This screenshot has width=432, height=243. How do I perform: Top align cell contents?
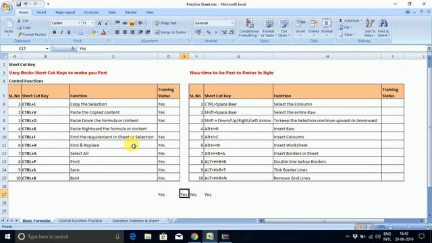pyautogui.click(x=117, y=23)
